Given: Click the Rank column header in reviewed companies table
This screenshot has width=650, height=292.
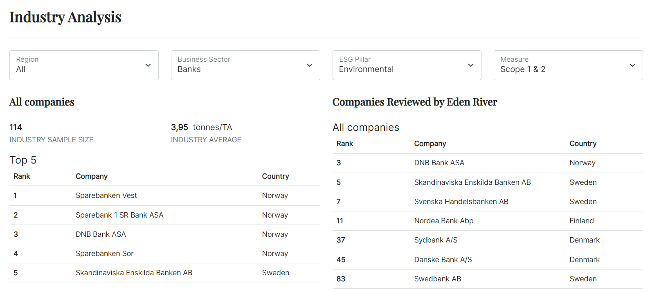Looking at the screenshot, I should pos(345,144).
